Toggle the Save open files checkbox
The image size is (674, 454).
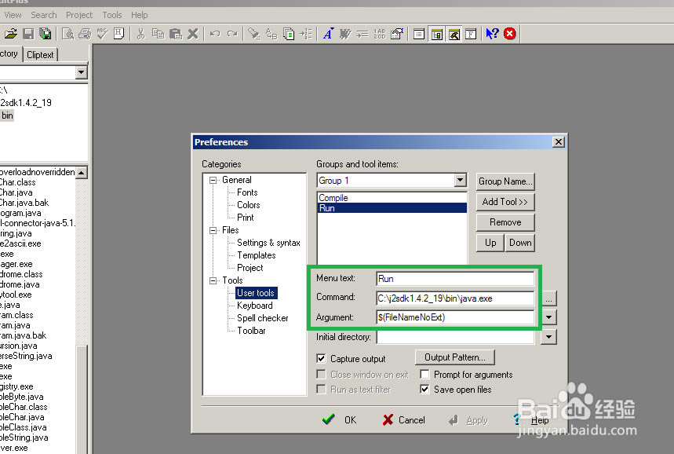tap(425, 390)
